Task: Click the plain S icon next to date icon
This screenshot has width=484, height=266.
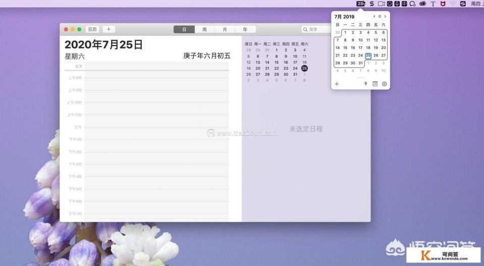Action: pyautogui.click(x=372, y=4)
